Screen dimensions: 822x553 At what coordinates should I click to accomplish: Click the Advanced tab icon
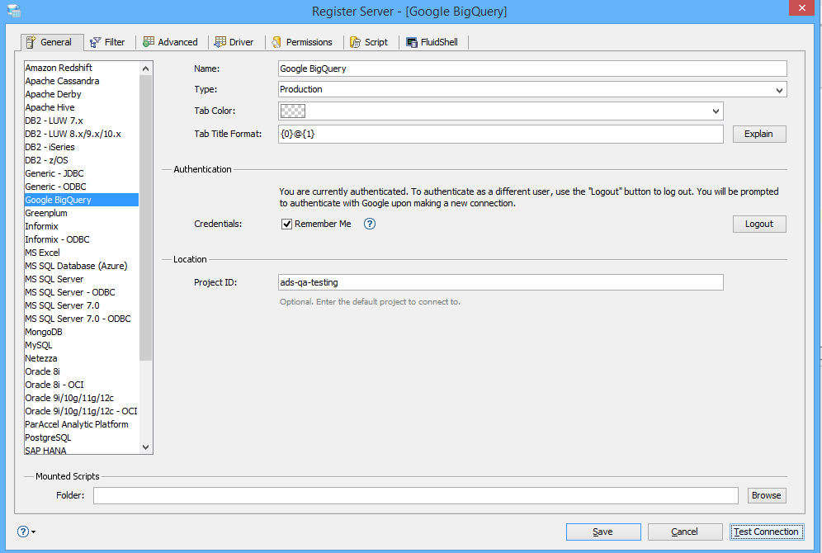pos(149,42)
